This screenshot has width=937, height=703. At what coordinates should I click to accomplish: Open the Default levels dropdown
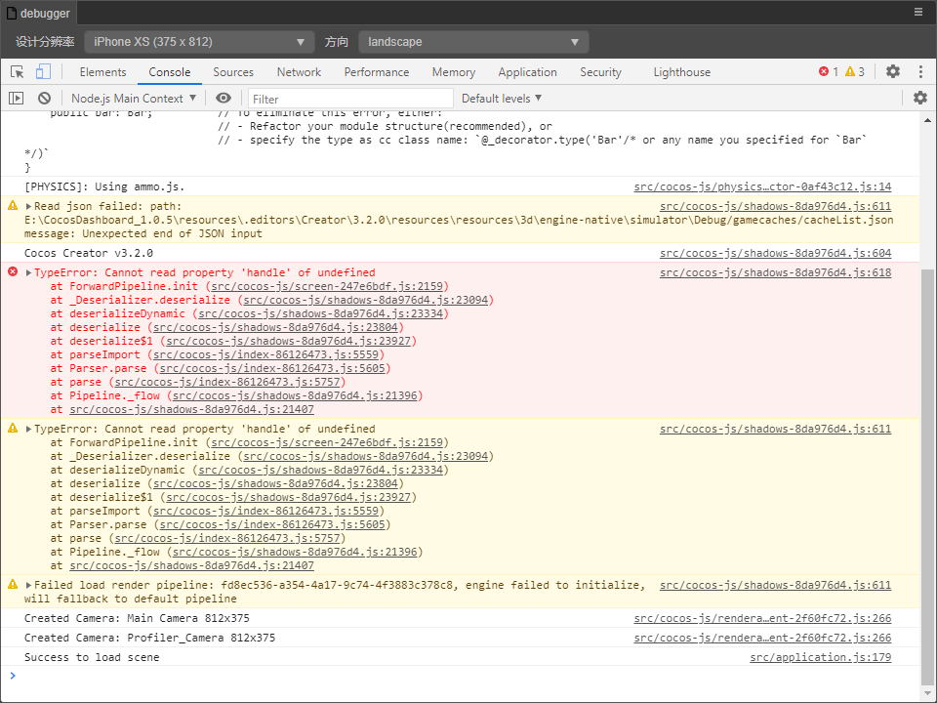coord(502,98)
